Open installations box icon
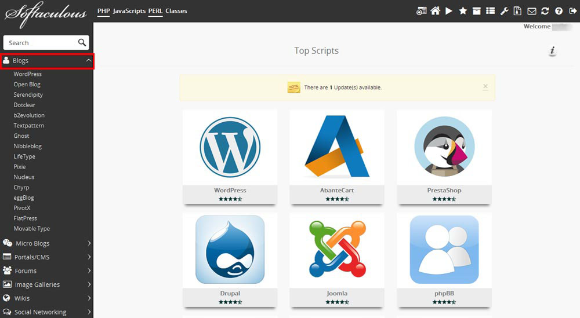580x318 pixels. 476,11
